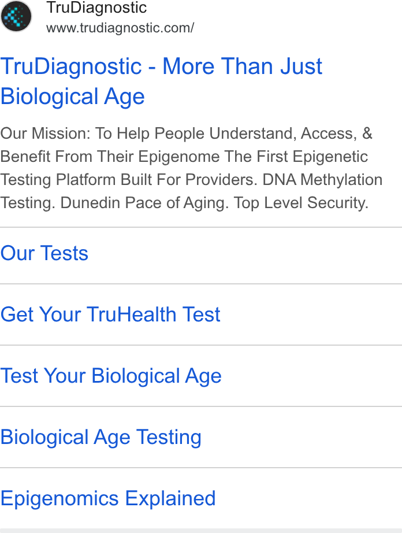Click 'Dunedin Pace of Aging' in the snippet
This screenshot has height=533, width=402.
pos(142,203)
